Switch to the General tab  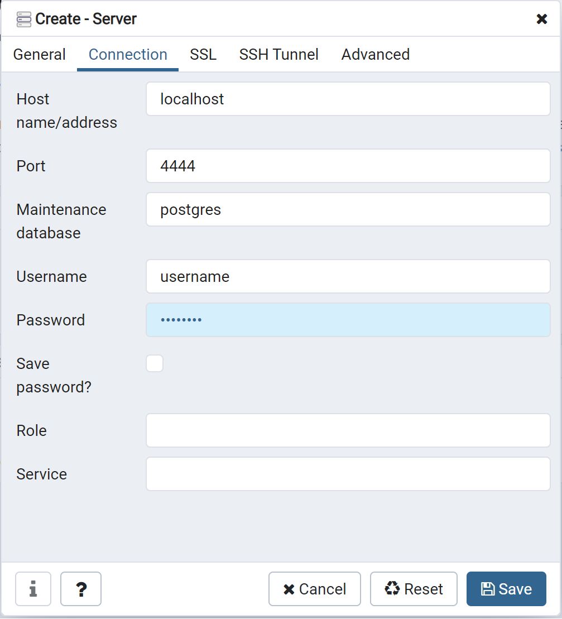point(39,55)
